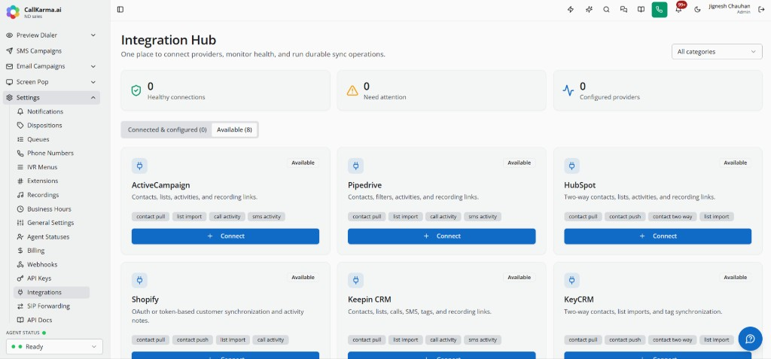Open Dispositions settings
771x359 pixels.
pyautogui.click(x=52, y=126)
